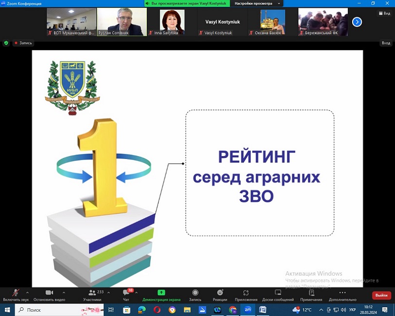Open the Примечания notes tool
The height and width of the screenshot is (316, 395).
311,295
